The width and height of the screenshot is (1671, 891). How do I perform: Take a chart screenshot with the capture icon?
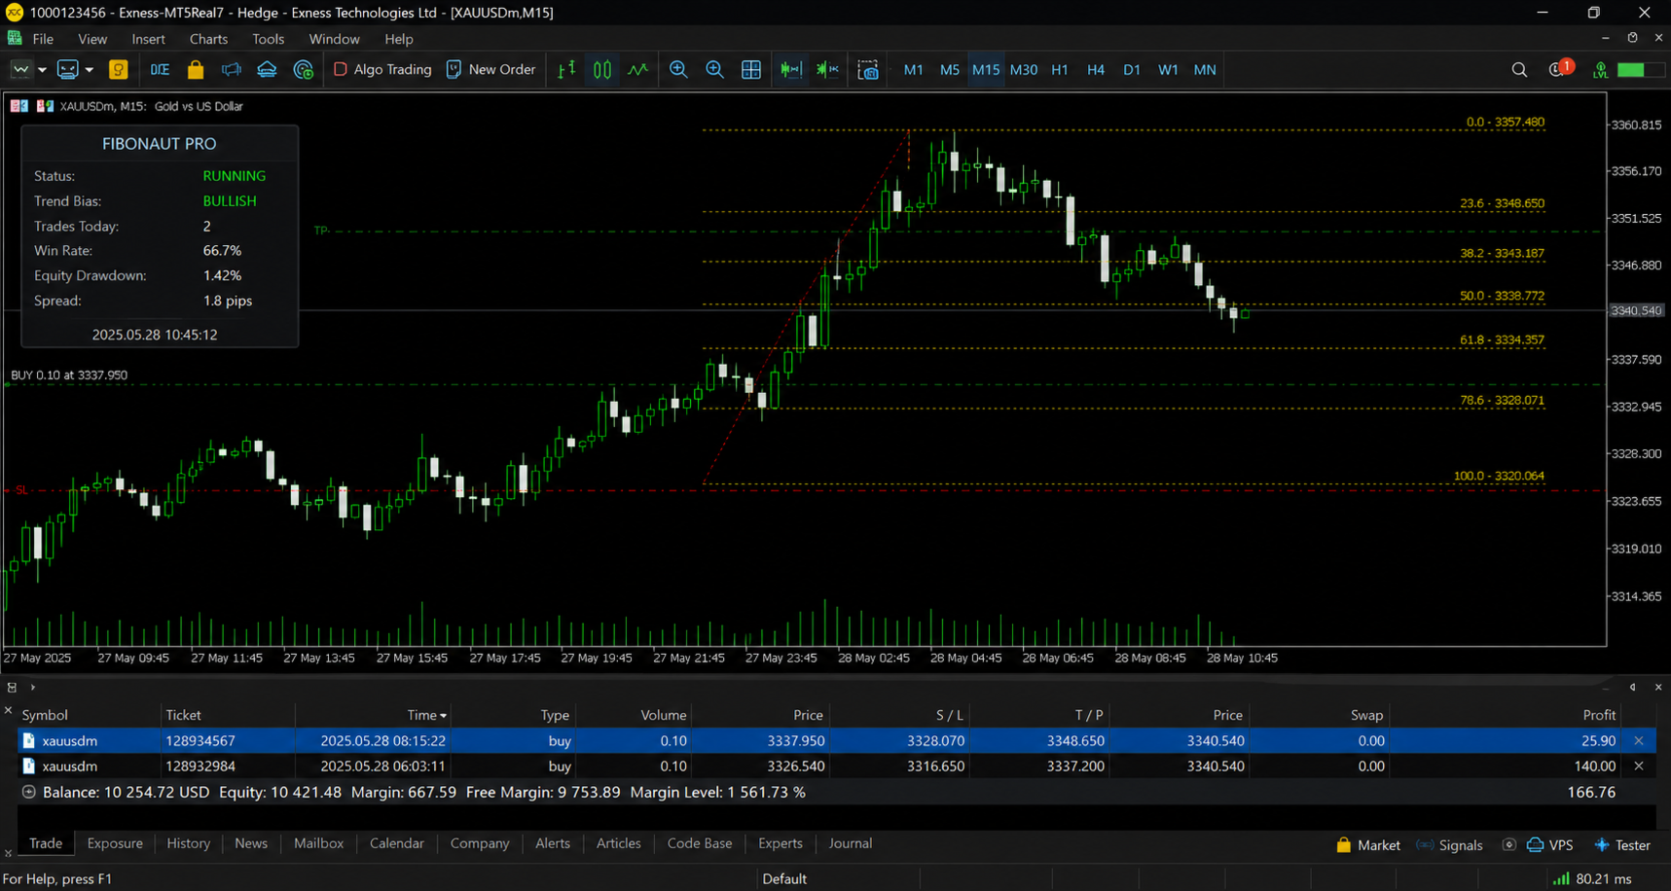(868, 70)
